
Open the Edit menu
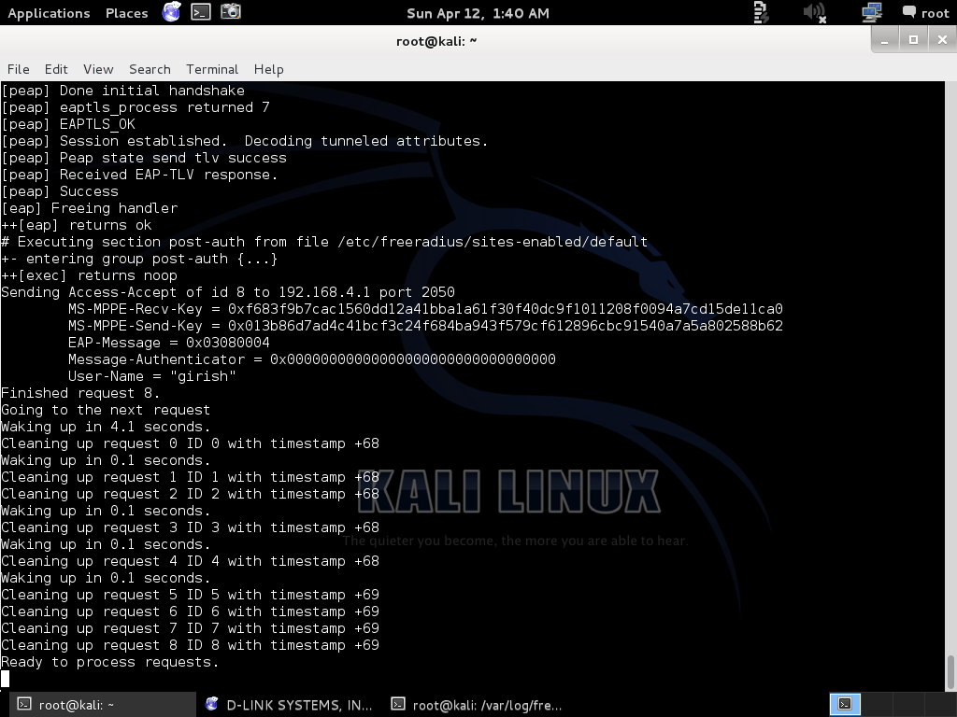click(x=56, y=69)
